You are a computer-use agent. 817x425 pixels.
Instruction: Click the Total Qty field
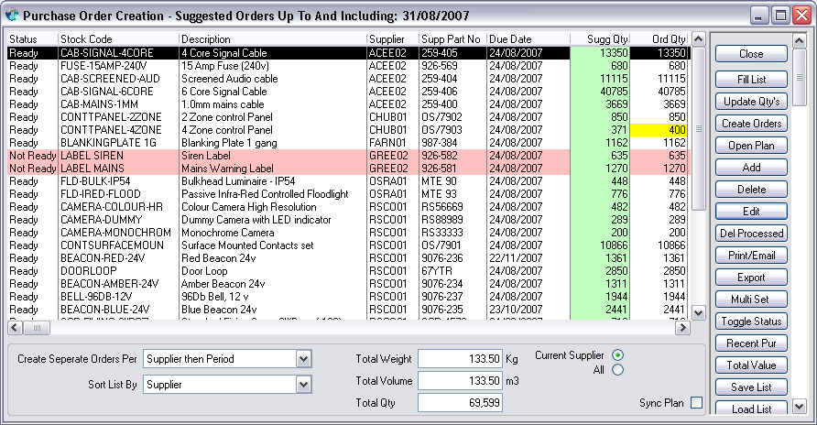[x=460, y=403]
